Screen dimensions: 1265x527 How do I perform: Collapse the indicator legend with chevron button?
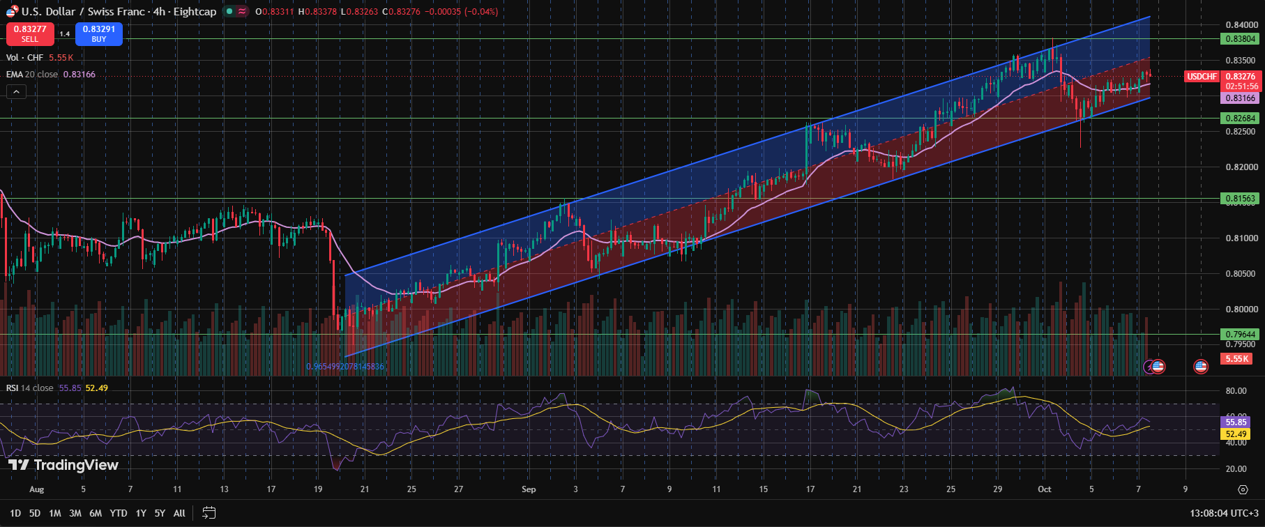16,91
